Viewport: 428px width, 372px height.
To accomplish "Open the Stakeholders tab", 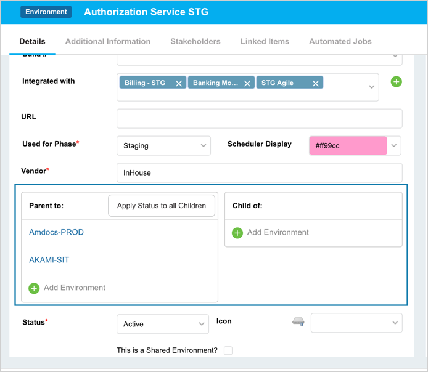I will pos(195,42).
